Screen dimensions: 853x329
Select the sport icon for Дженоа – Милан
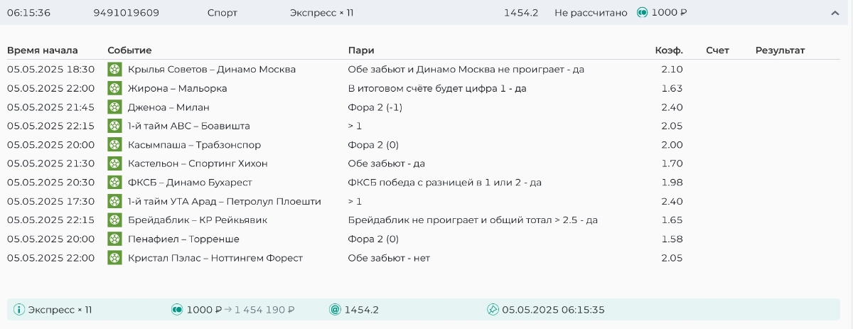(x=114, y=107)
